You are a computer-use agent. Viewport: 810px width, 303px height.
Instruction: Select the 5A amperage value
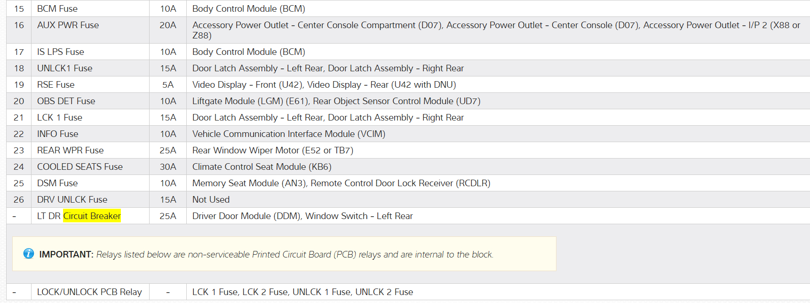tap(168, 84)
